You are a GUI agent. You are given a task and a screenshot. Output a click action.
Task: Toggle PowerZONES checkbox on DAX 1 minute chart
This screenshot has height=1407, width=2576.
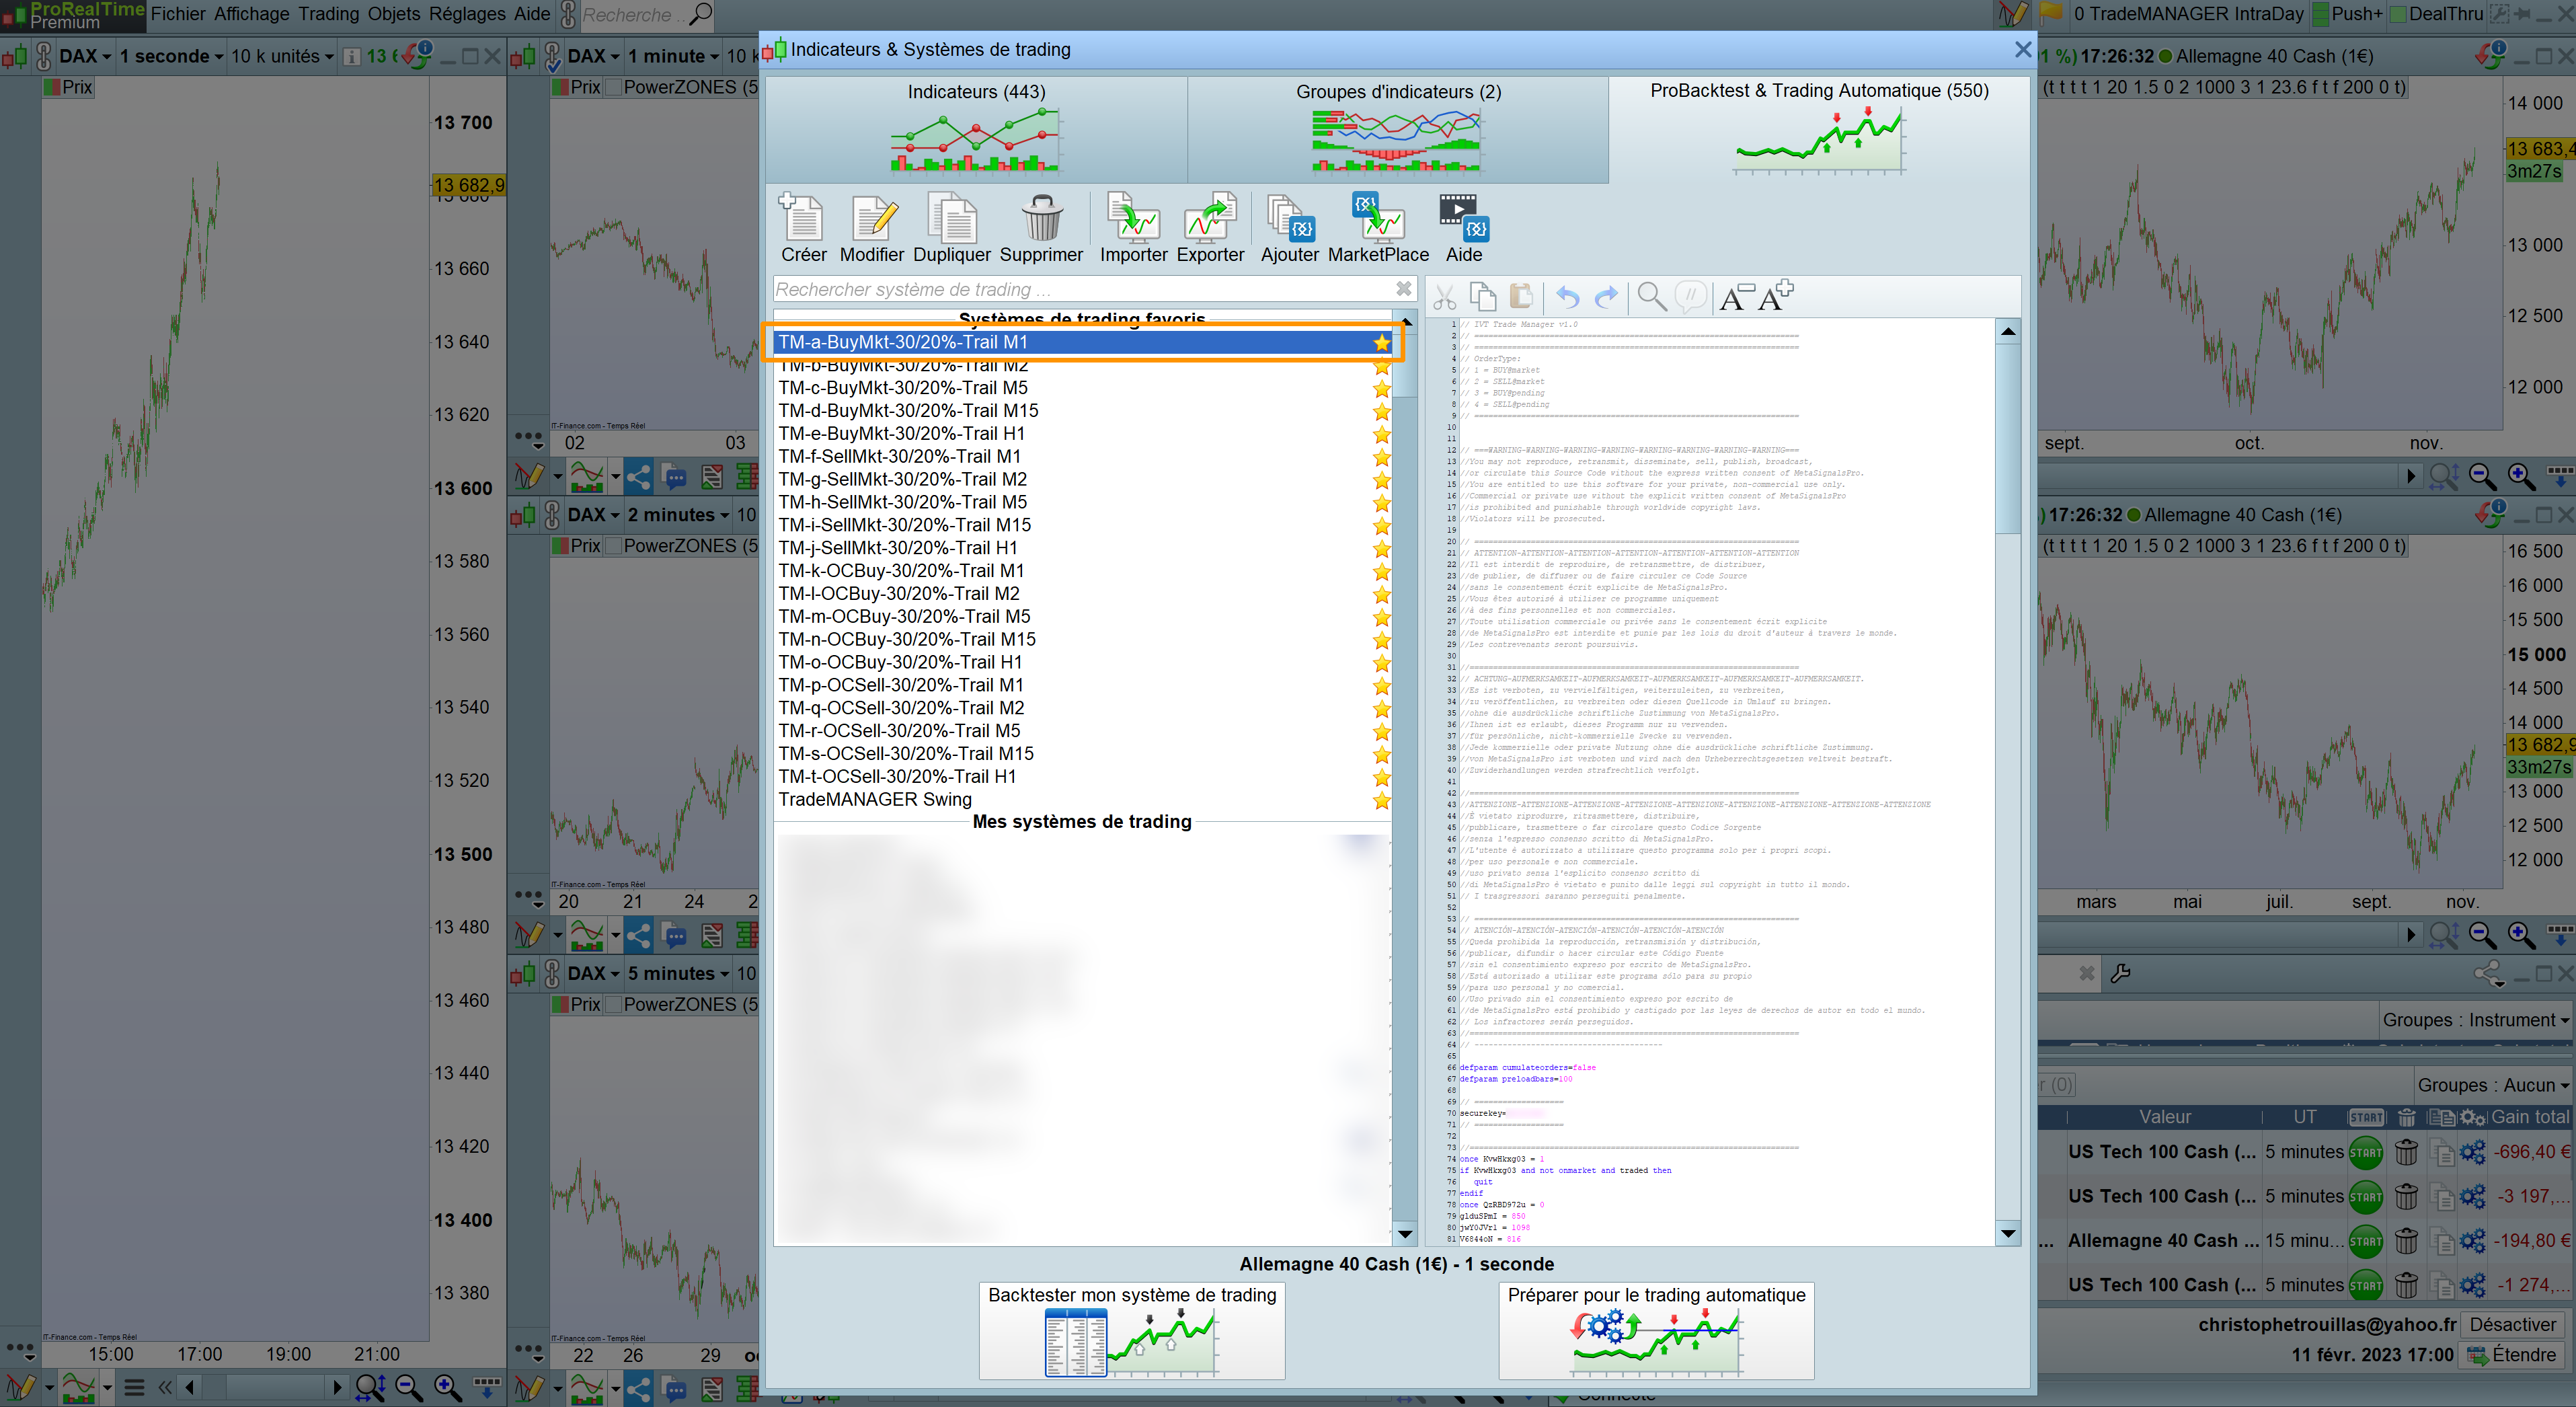[613, 87]
